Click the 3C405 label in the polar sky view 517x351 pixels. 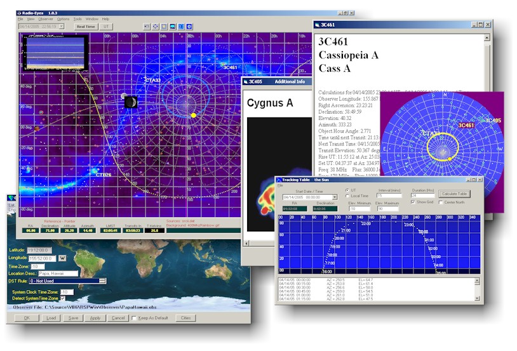pyautogui.click(x=493, y=121)
